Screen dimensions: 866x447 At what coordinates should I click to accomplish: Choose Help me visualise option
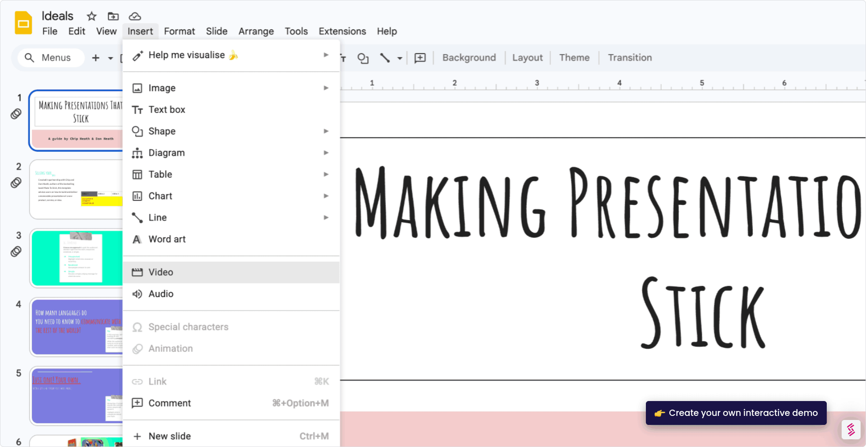point(231,55)
